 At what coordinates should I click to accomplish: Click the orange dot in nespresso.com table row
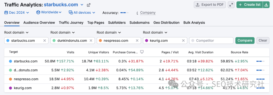pyautogui.click(x=10, y=79)
